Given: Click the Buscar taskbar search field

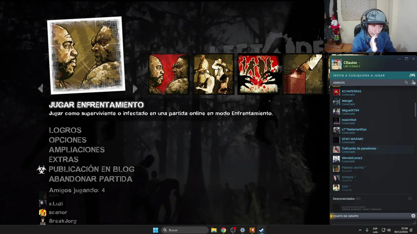Looking at the screenshot, I should click(185, 230).
